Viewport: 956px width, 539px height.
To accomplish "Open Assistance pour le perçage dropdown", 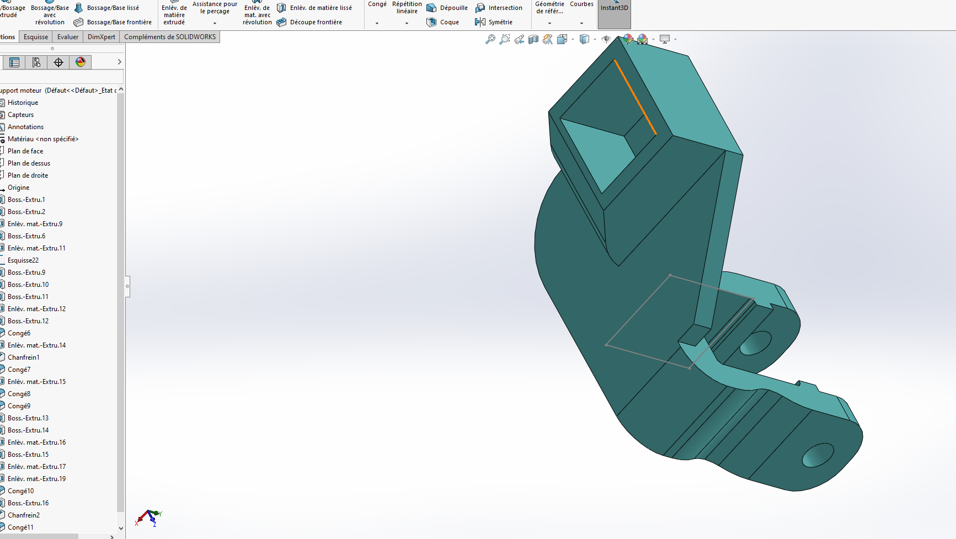I will [215, 23].
